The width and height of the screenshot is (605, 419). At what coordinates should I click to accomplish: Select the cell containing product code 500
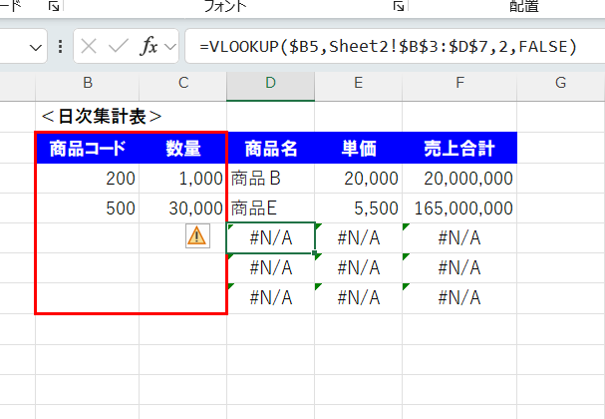(88, 209)
